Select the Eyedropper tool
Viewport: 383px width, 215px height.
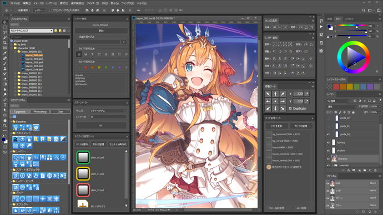4,53
